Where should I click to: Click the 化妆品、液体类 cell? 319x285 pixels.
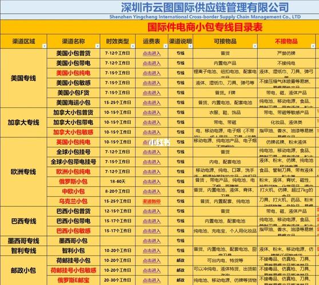point(286,123)
